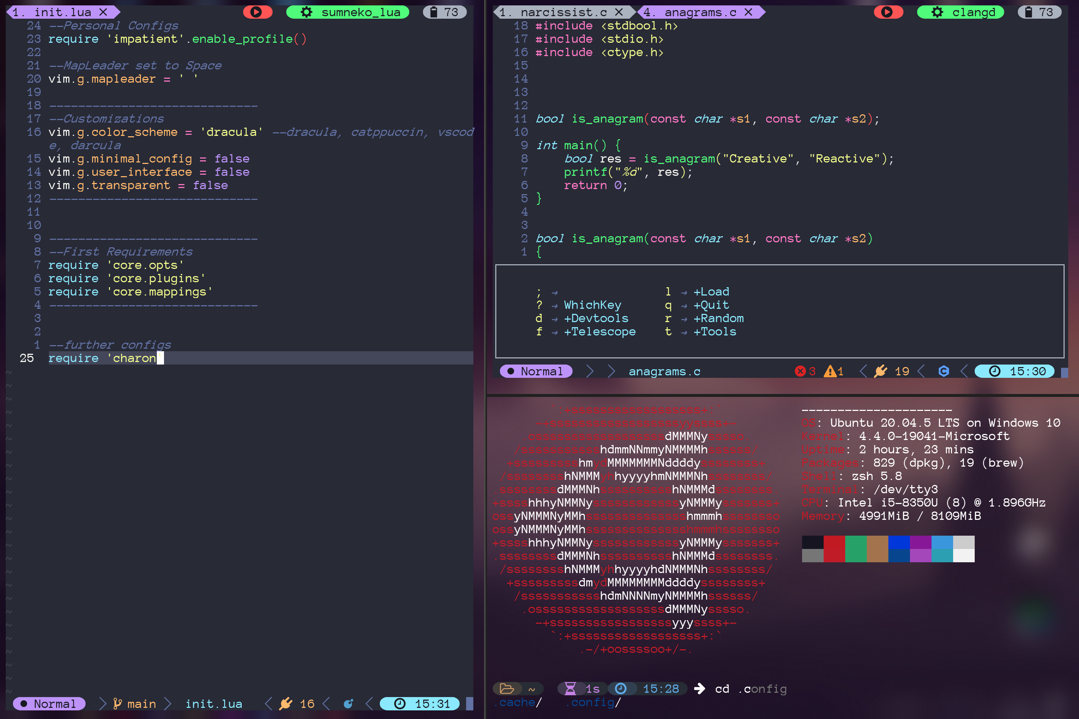Click the plugin count 19 plug icon
1079x719 pixels.
point(880,371)
